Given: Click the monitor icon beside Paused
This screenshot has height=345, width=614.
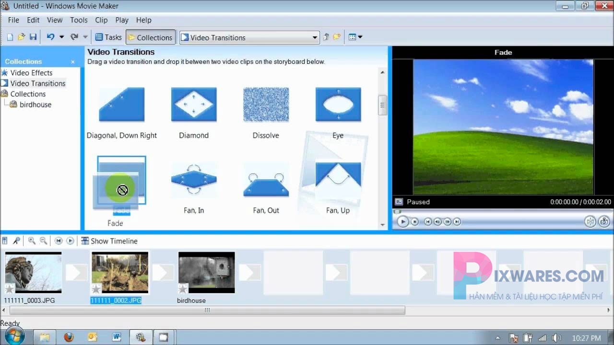Looking at the screenshot, I should 399,202.
